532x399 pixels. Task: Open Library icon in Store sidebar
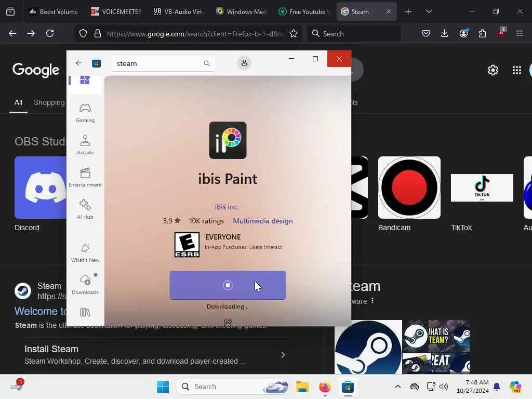point(85,312)
